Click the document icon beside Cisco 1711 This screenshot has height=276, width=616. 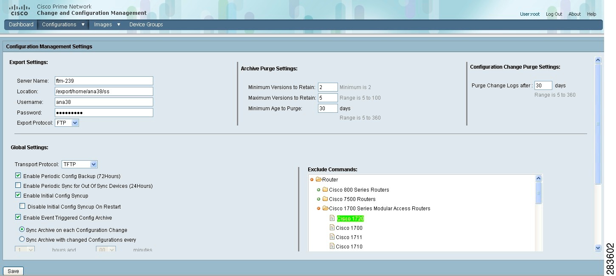point(332,237)
